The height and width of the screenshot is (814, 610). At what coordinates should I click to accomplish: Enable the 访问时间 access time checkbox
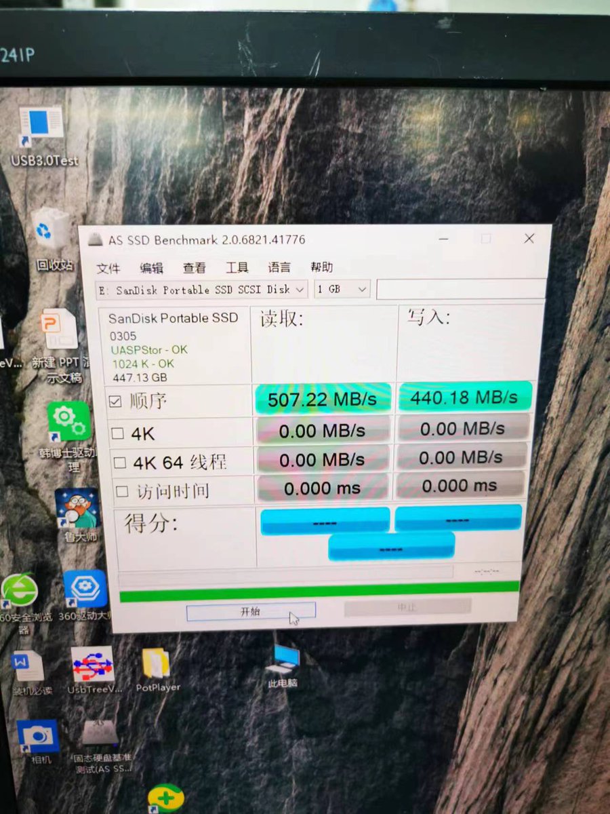(122, 491)
